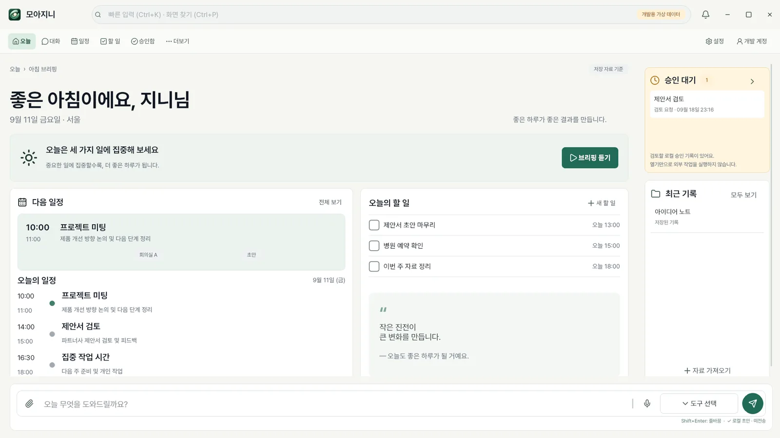
Task: Switch to the 대화 tab
Action: click(51, 41)
